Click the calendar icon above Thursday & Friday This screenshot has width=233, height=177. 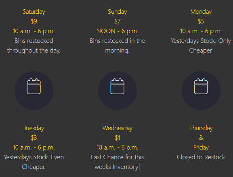[x=201, y=86]
